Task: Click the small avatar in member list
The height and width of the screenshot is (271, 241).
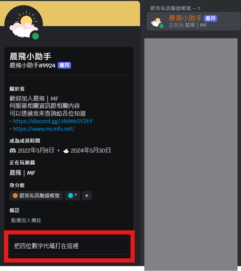Action: pos(157,22)
